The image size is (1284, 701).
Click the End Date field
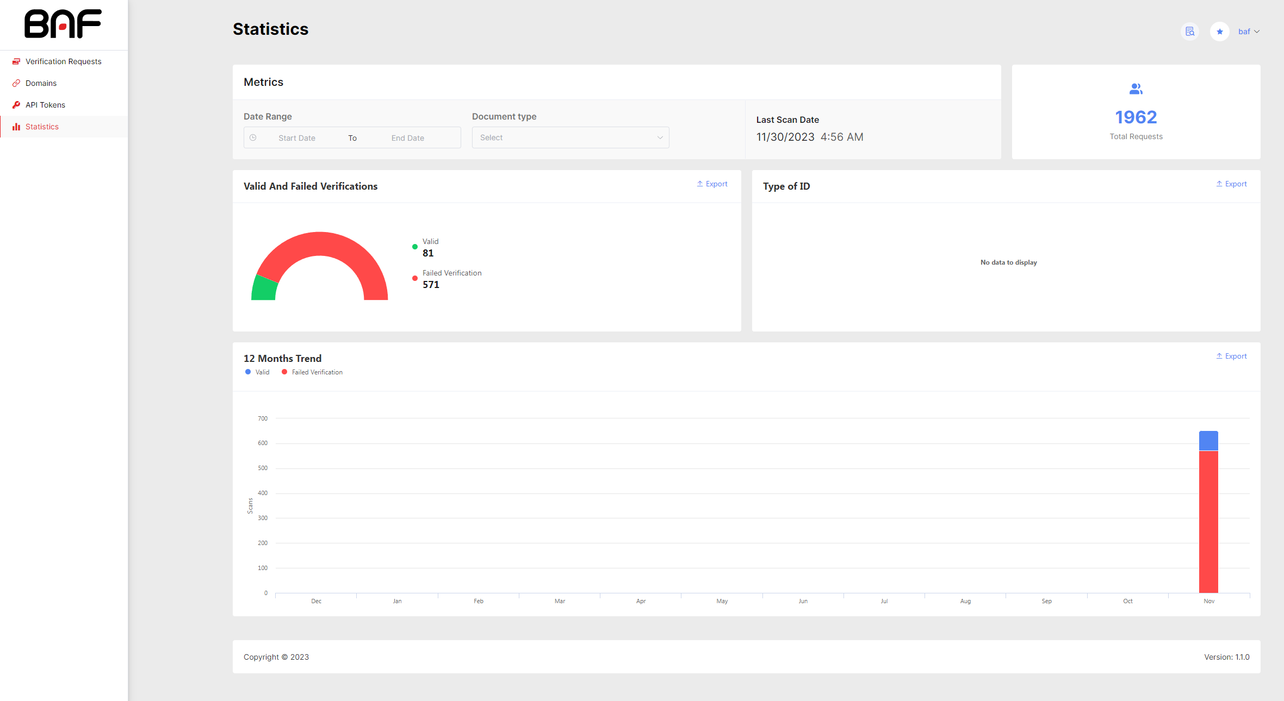408,138
